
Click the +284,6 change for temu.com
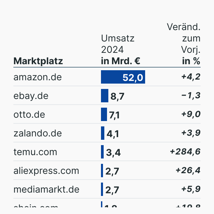click(x=185, y=152)
